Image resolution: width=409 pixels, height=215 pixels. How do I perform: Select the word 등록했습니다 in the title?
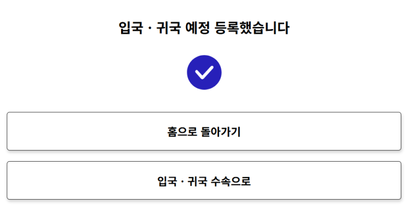[252, 28]
